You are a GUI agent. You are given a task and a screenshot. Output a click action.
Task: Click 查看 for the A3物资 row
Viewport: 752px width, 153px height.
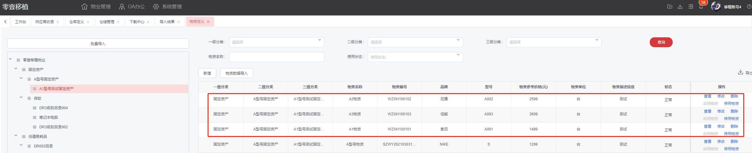coord(708,111)
